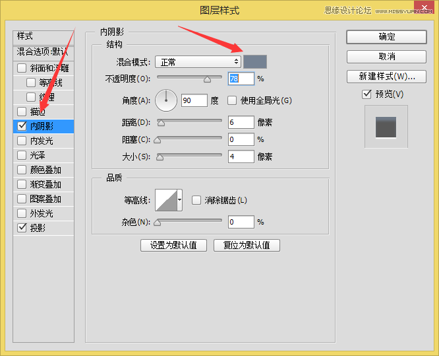The height and width of the screenshot is (356, 439).
Task: Confirm with the 确定 button
Action: click(386, 37)
